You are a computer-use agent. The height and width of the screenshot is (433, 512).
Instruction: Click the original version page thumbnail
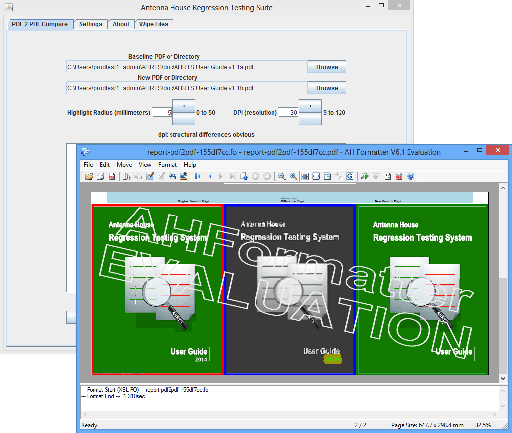click(158, 289)
